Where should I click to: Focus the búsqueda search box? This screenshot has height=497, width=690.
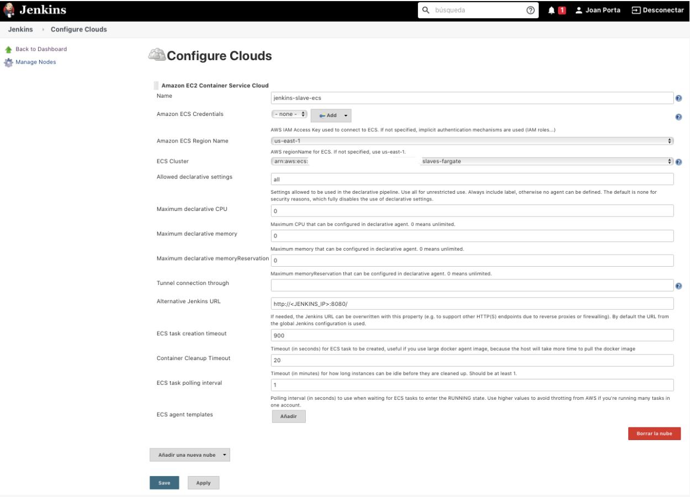pos(479,10)
